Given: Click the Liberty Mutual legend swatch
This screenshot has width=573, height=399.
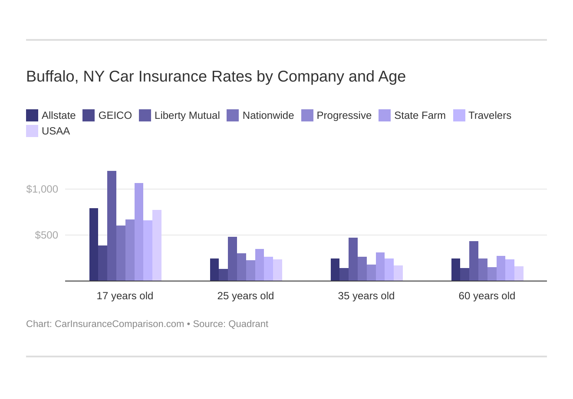Looking at the screenshot, I should [145, 115].
